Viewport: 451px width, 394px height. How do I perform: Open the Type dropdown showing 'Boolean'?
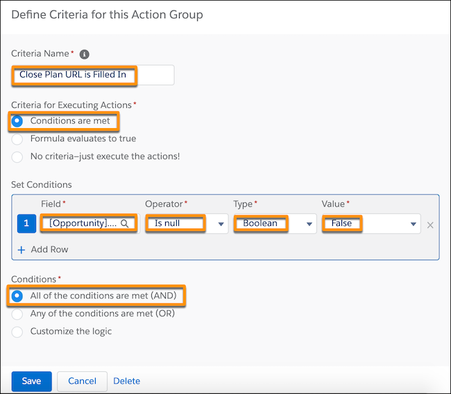pyautogui.click(x=275, y=224)
